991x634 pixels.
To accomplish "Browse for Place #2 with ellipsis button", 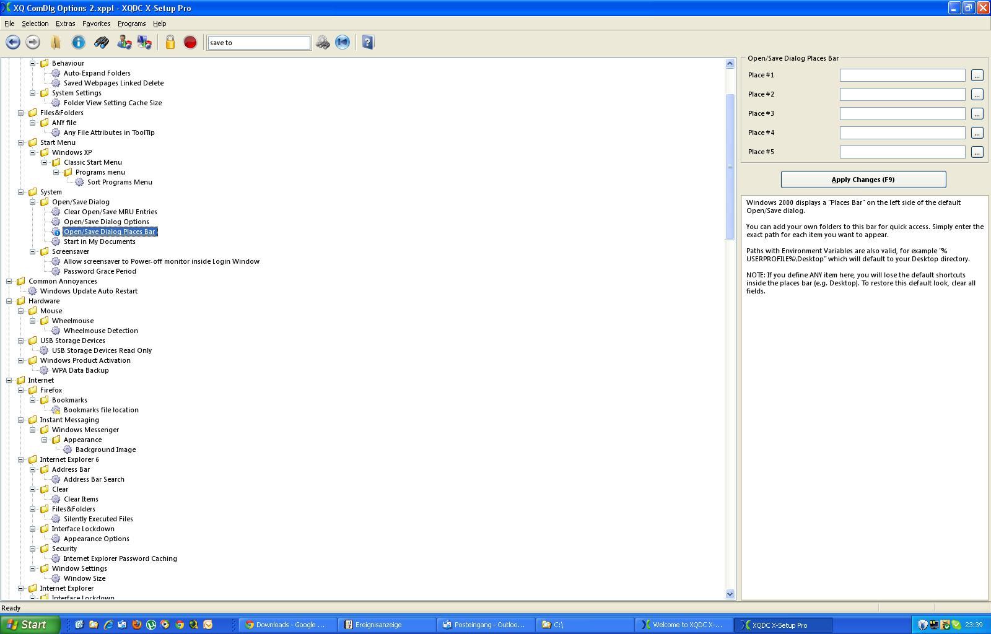I will 977,95.
